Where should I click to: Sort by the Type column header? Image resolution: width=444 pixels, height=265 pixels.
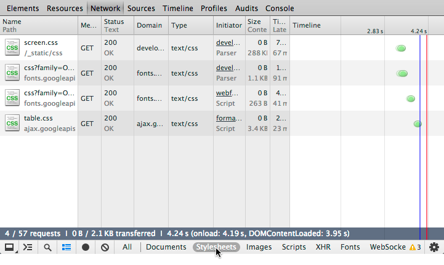(x=191, y=25)
